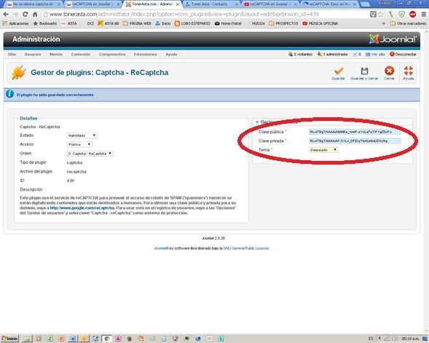Open the ASTA AB bookmark
Viewport: 429px width, 343px height.
pos(109,23)
